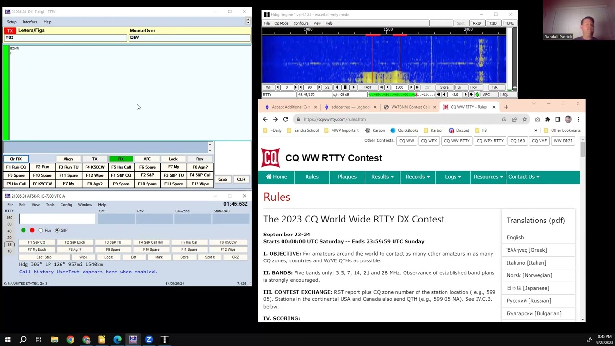Open the Configure menu in Fldigi

pyautogui.click(x=301, y=23)
